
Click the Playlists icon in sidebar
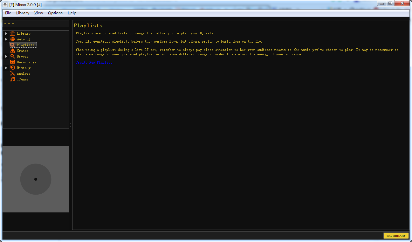pos(12,45)
